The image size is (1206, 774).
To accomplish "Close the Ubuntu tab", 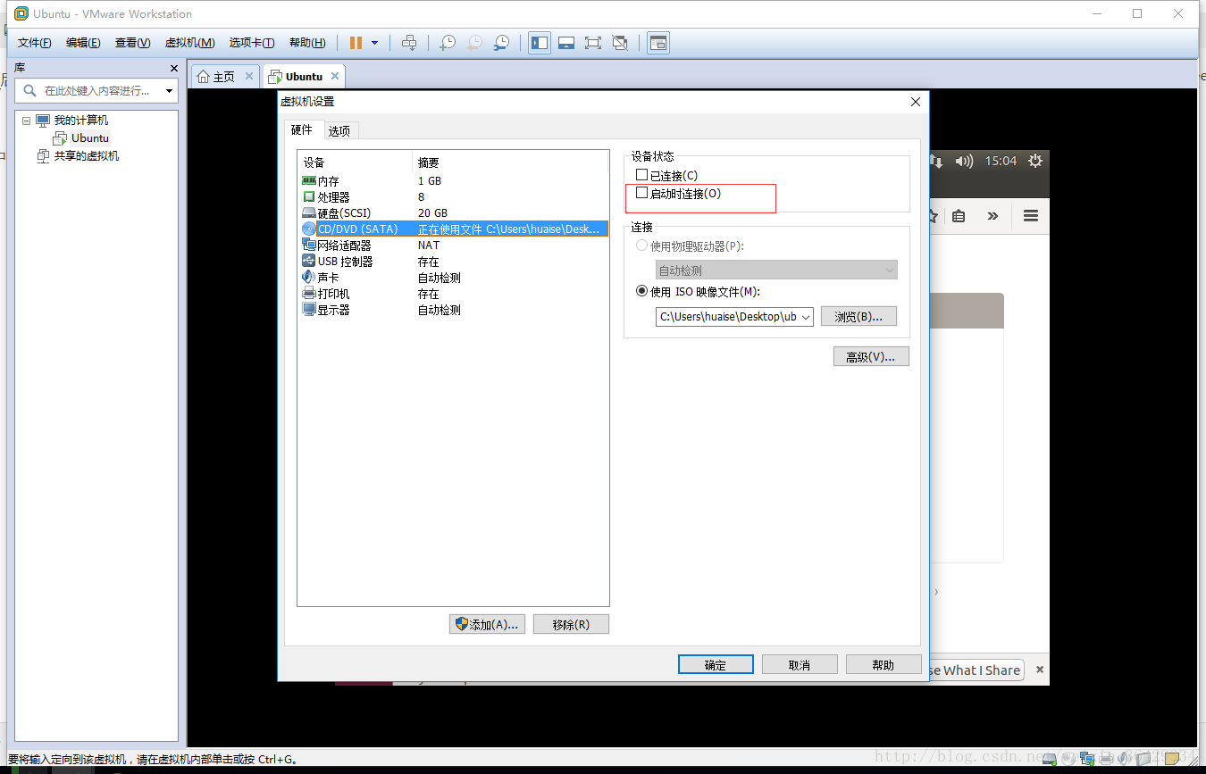I will coord(335,77).
